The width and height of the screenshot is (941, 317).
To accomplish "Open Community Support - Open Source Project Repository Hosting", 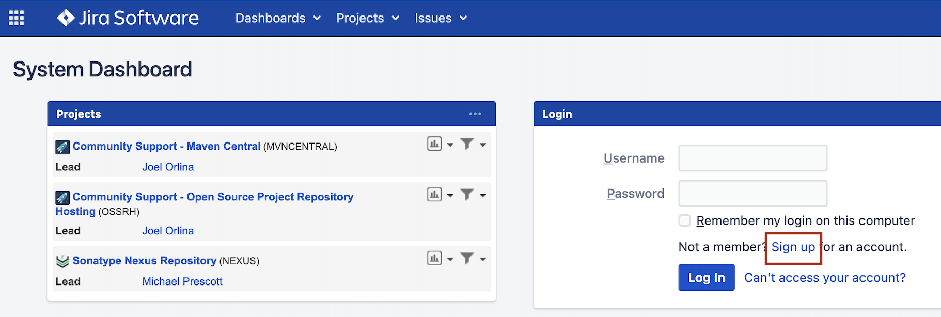I will click(x=213, y=197).
